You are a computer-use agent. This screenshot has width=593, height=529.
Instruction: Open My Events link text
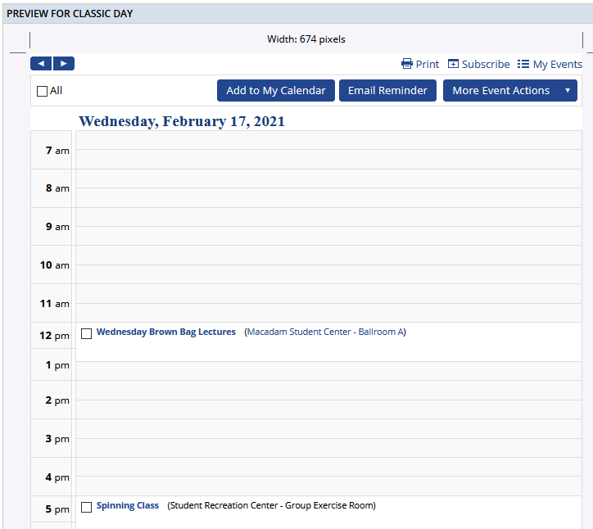click(x=558, y=64)
